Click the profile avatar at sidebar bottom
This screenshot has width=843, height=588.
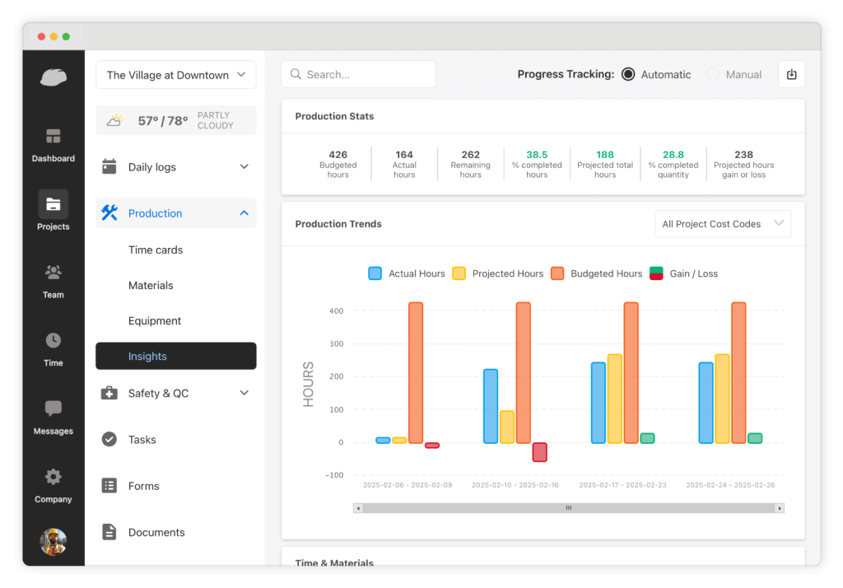click(x=53, y=541)
